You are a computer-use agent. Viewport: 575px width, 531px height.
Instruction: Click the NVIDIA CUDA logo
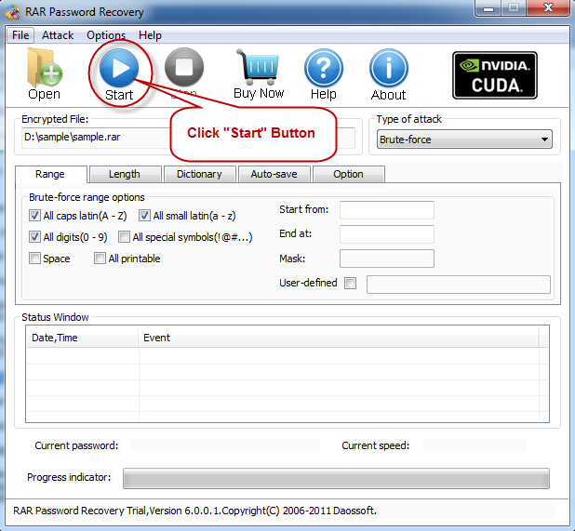[x=495, y=75]
